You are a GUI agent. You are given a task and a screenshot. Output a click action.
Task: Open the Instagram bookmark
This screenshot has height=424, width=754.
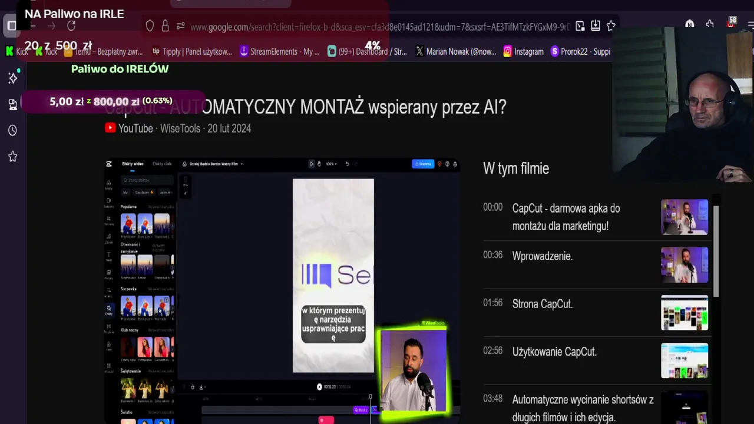pyautogui.click(x=523, y=52)
